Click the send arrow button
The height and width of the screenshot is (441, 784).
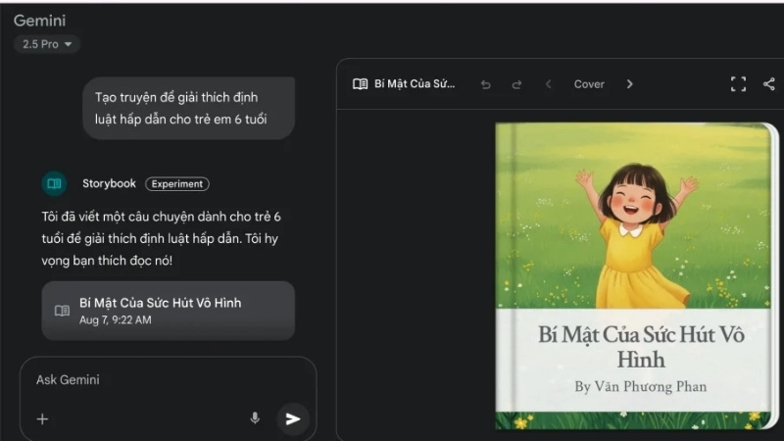[292, 419]
